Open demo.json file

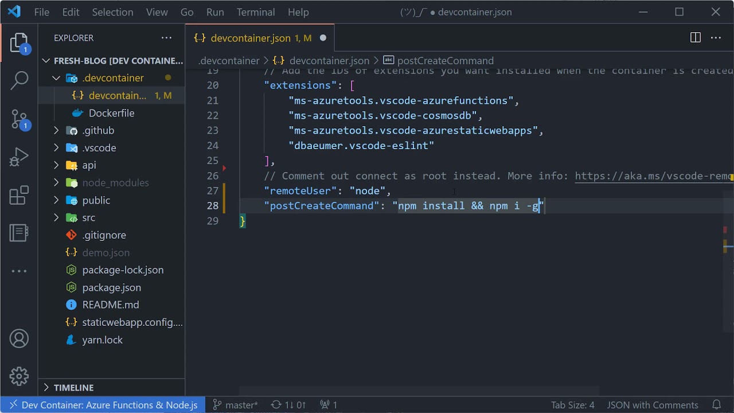(x=106, y=252)
